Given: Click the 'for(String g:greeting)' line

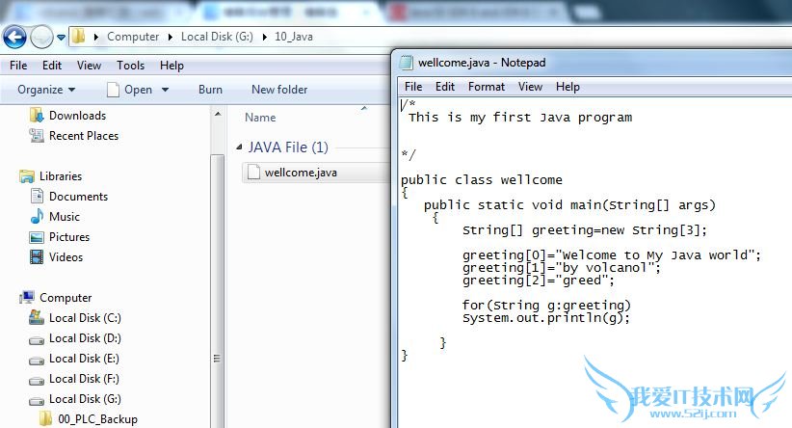Looking at the screenshot, I should coord(546,306).
